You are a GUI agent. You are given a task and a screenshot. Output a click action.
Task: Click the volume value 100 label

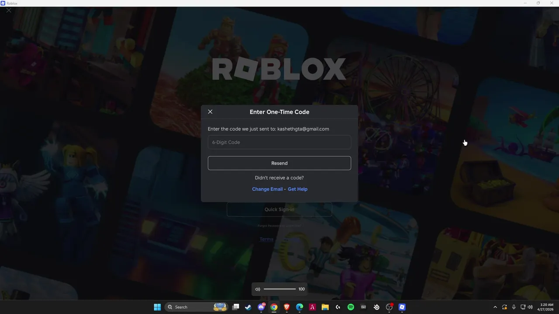[301, 289]
